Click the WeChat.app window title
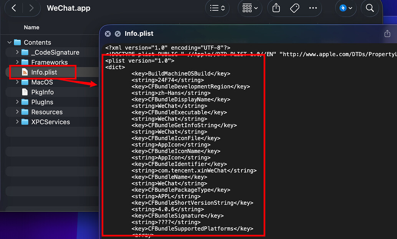This screenshot has height=239, width=397. pos(69,8)
